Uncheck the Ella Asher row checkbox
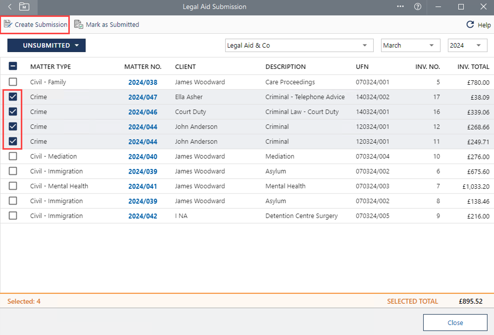 click(x=13, y=97)
